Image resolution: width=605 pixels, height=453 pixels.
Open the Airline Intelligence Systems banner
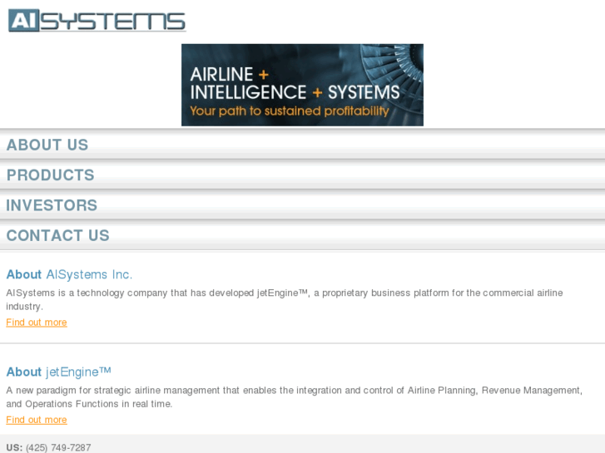302,85
